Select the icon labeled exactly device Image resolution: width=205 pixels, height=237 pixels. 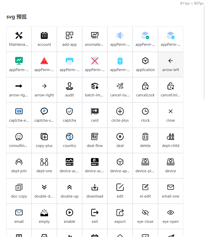point(171,162)
